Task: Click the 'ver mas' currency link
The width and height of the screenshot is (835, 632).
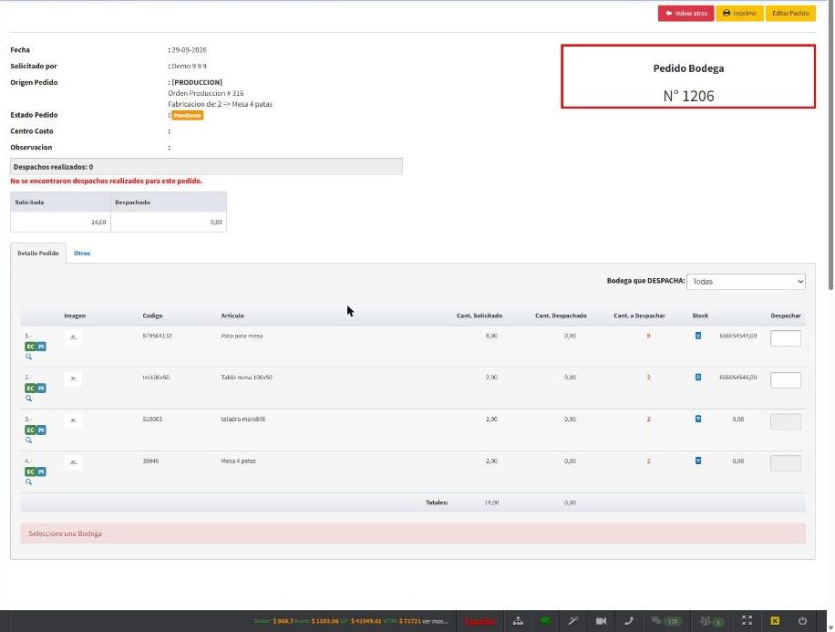Action: 435,621
